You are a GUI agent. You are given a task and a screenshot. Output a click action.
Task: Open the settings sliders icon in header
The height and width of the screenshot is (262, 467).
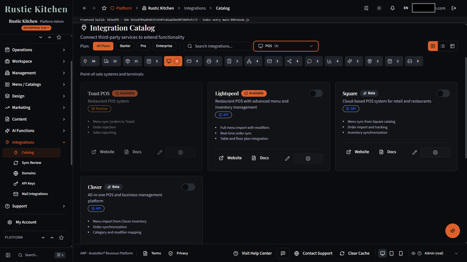pos(366,8)
